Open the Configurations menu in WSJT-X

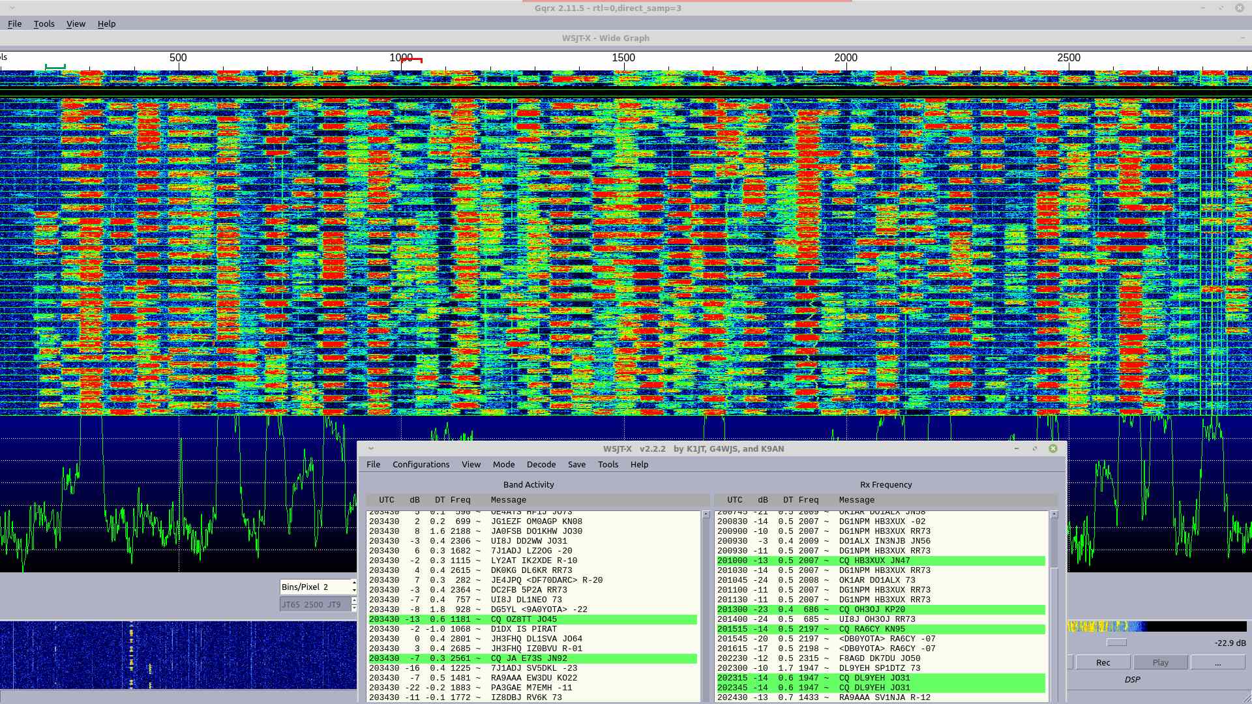tap(421, 464)
